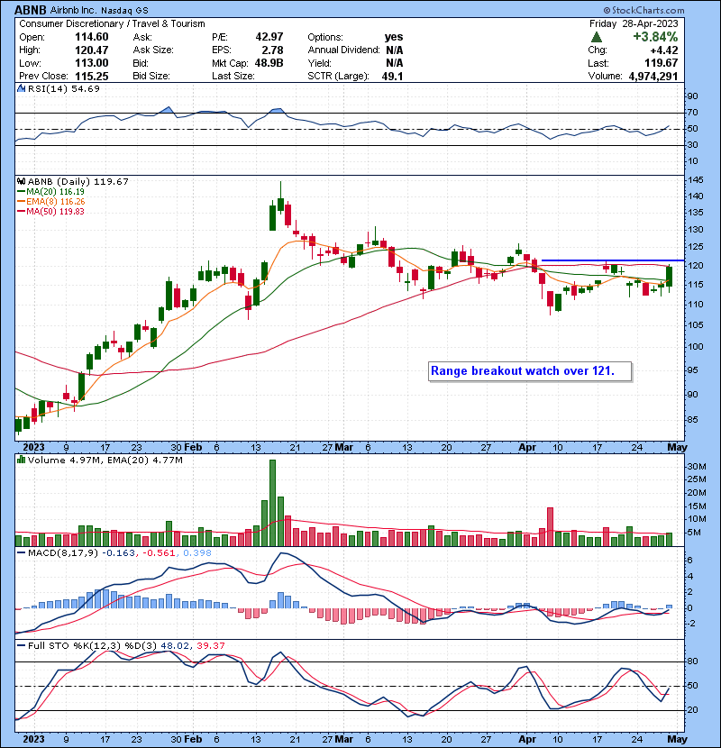Click the 30M label on volume axis
The width and height of the screenshot is (721, 748).
tap(697, 467)
